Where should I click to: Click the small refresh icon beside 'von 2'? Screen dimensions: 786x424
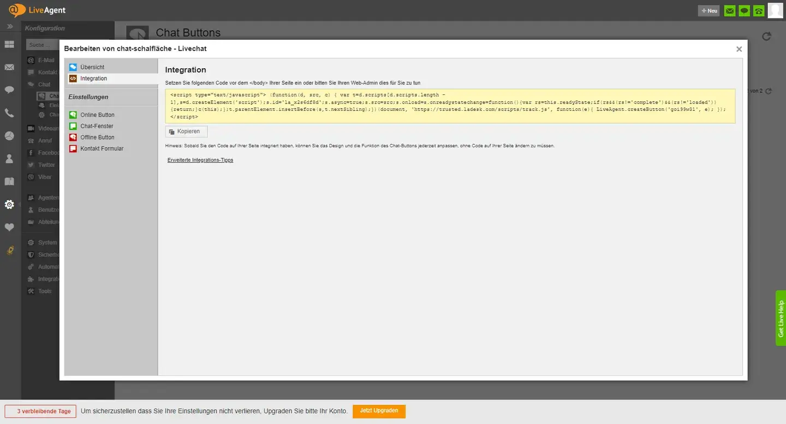point(769,91)
